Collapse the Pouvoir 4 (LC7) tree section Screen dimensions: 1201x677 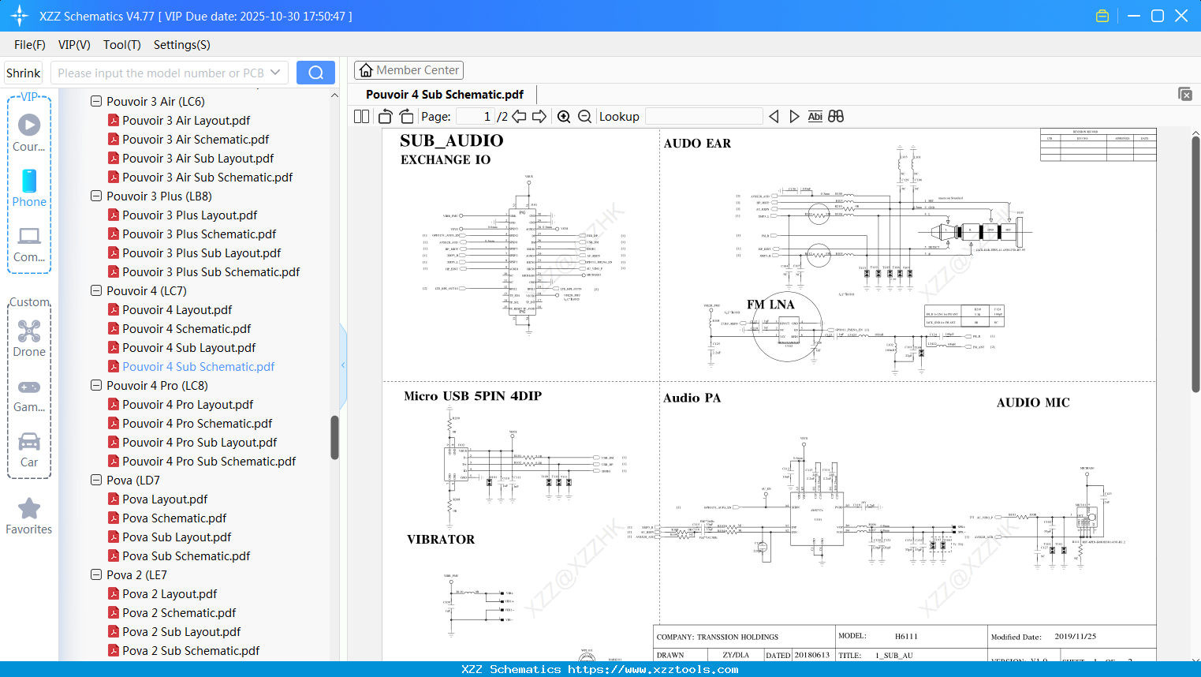click(95, 290)
